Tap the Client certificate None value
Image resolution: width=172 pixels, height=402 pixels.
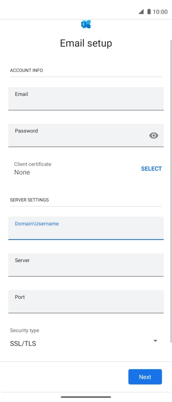(22, 172)
